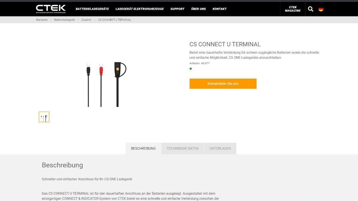The image size is (358, 201).
Task: Click Kontaktieren Sie uns button
Action: pyautogui.click(x=223, y=84)
